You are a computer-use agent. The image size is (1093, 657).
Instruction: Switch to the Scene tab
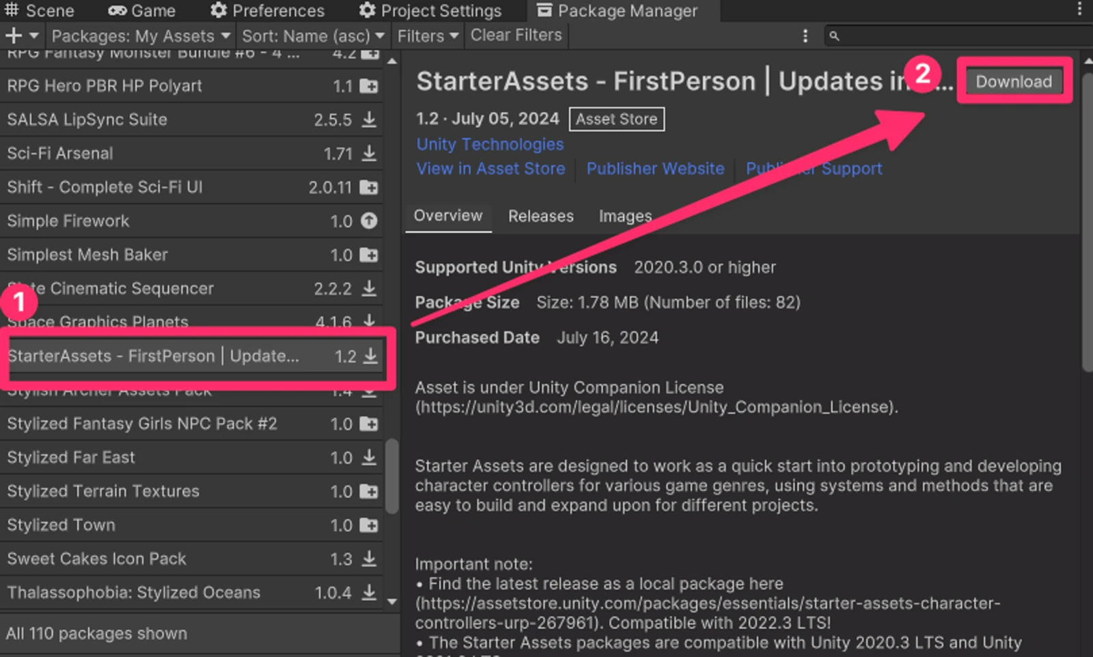point(39,10)
